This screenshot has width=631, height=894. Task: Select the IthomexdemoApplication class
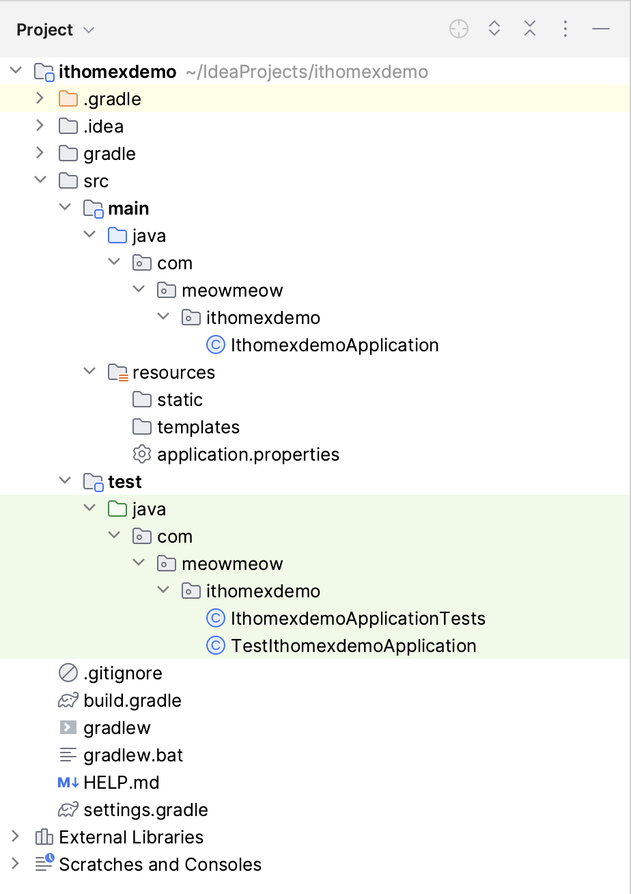(335, 345)
